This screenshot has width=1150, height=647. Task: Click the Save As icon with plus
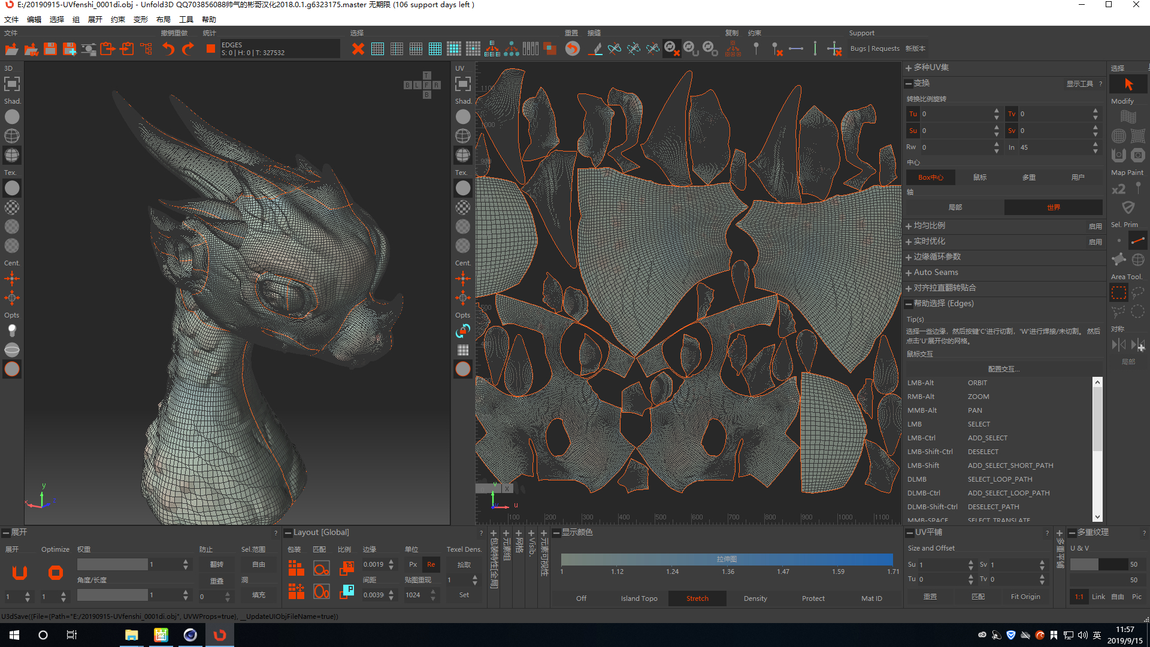69,49
